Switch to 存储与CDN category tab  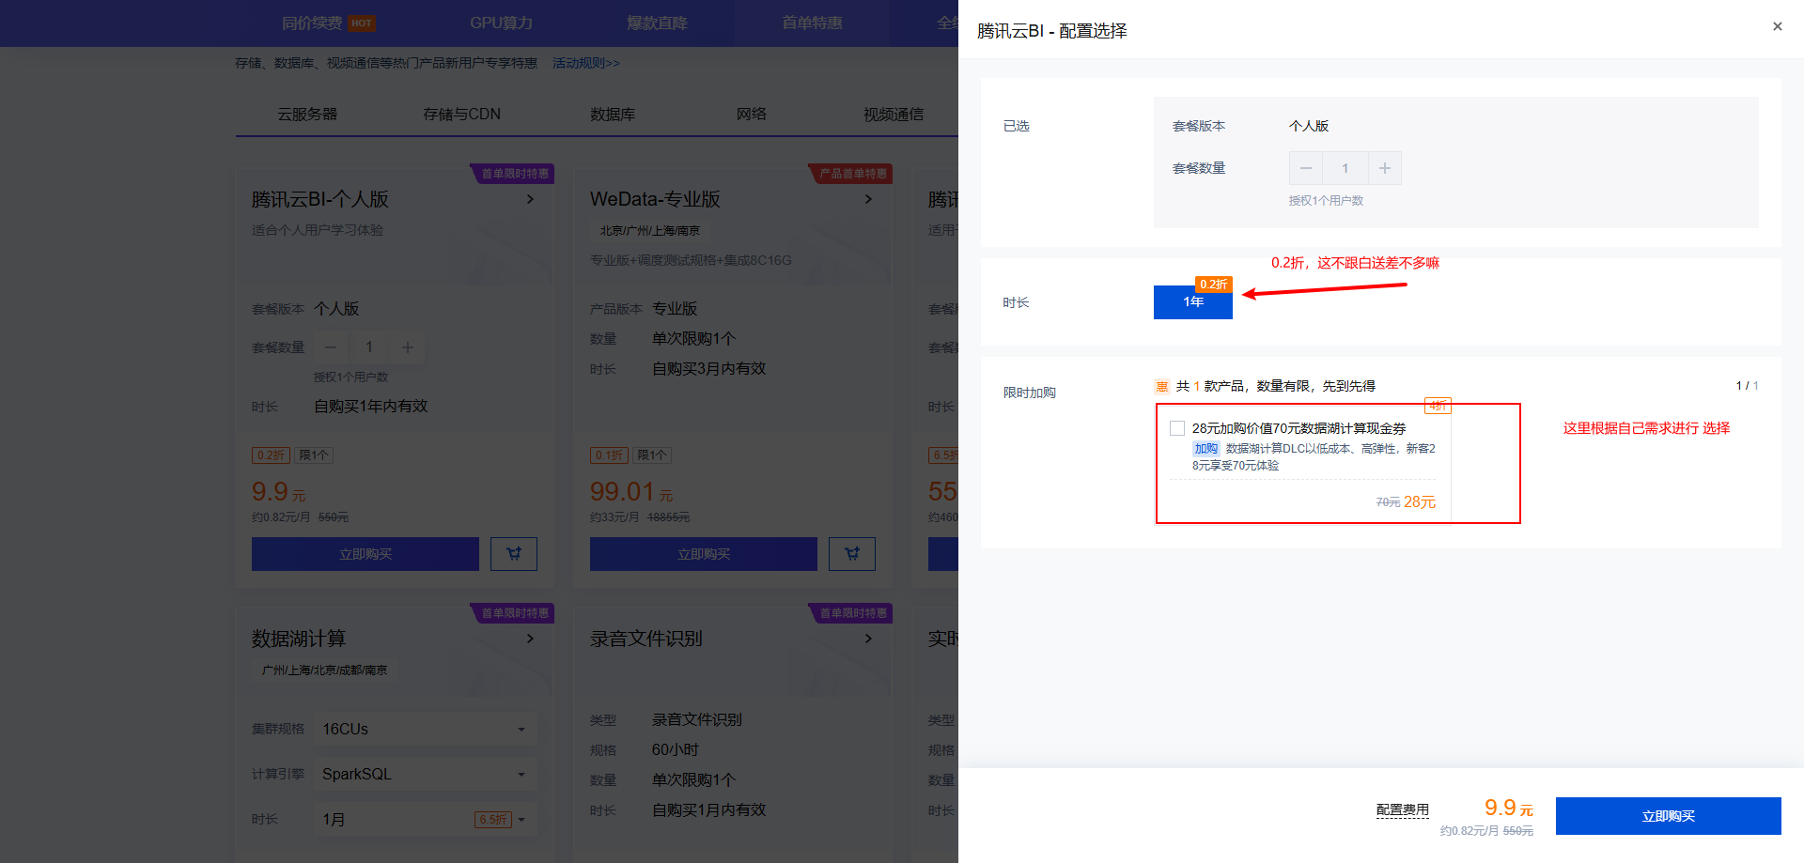click(x=461, y=114)
